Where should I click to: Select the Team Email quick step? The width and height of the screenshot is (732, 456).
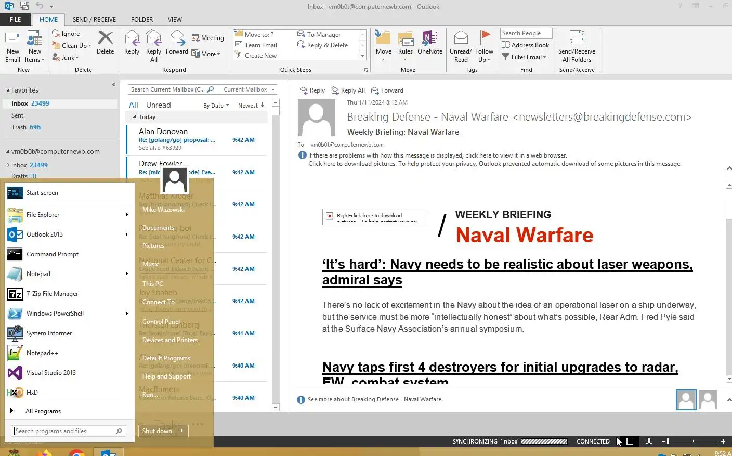256,45
